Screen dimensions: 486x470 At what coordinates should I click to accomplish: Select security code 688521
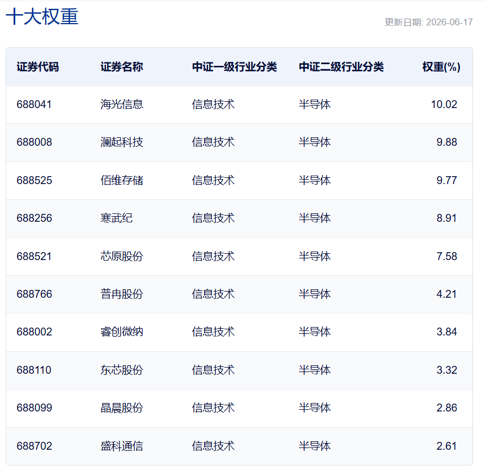click(x=34, y=257)
